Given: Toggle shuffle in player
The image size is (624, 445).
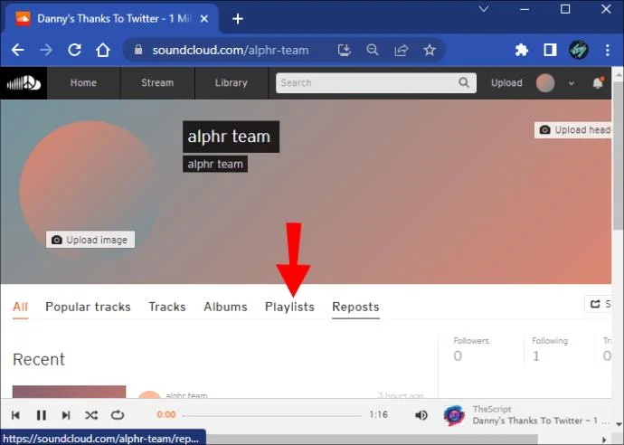Looking at the screenshot, I should (x=91, y=415).
